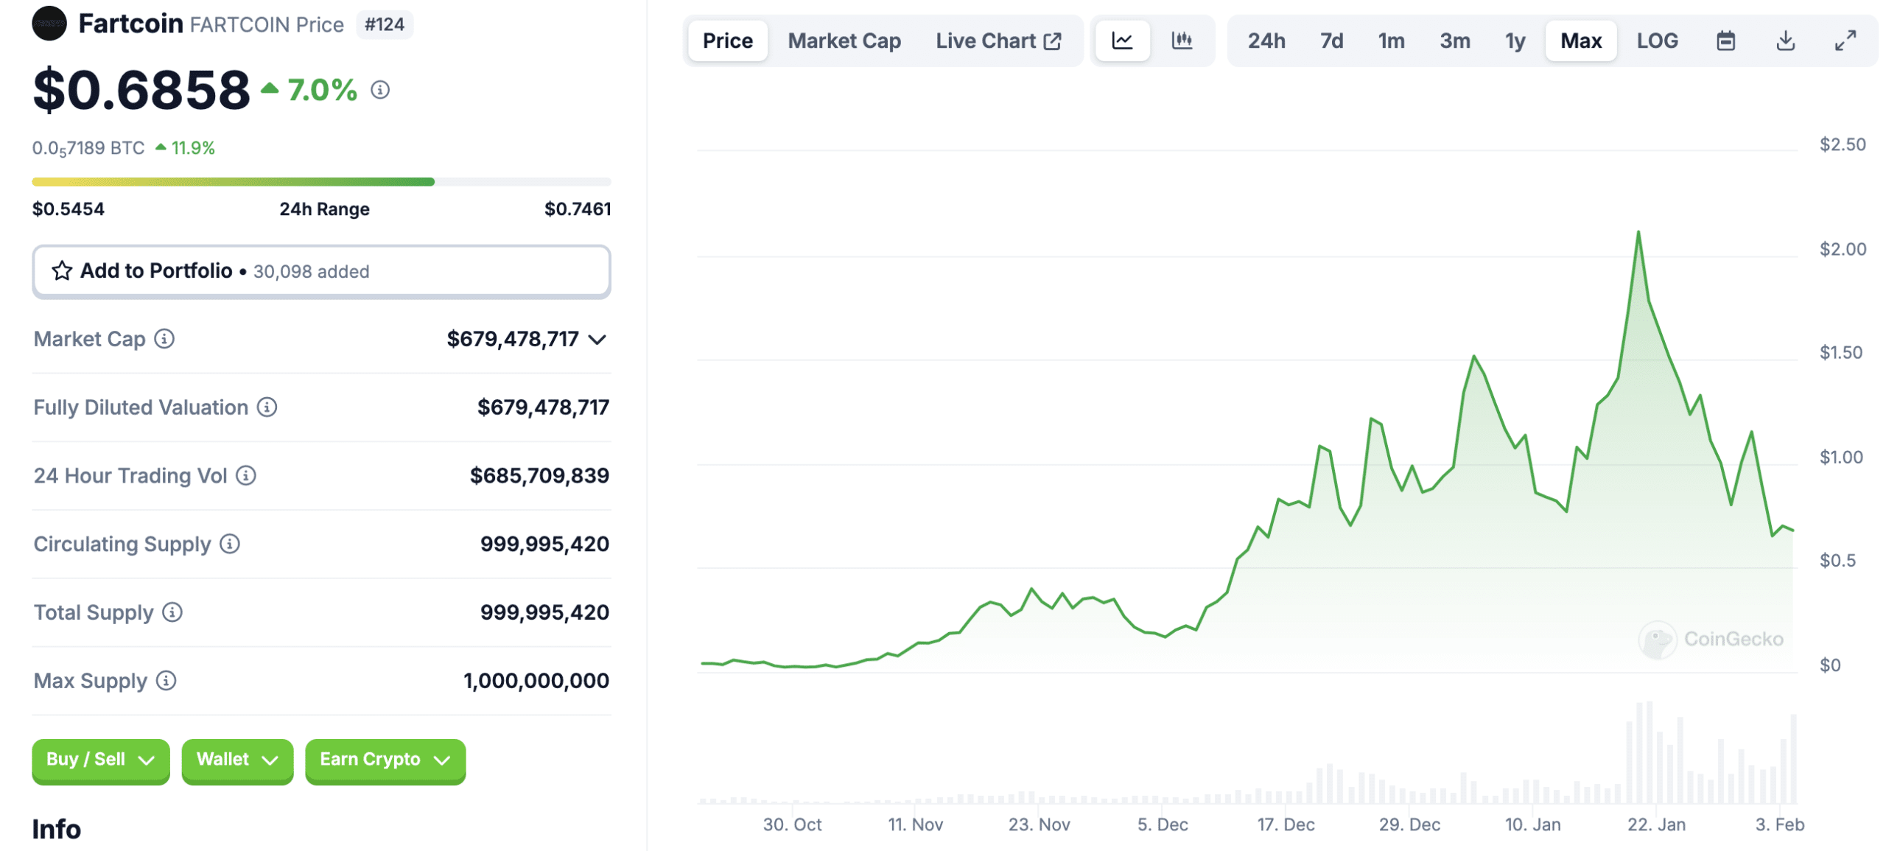This screenshot has width=1886, height=851.
Task: Click the 3. Feb axis label
Action: pyautogui.click(x=1779, y=824)
